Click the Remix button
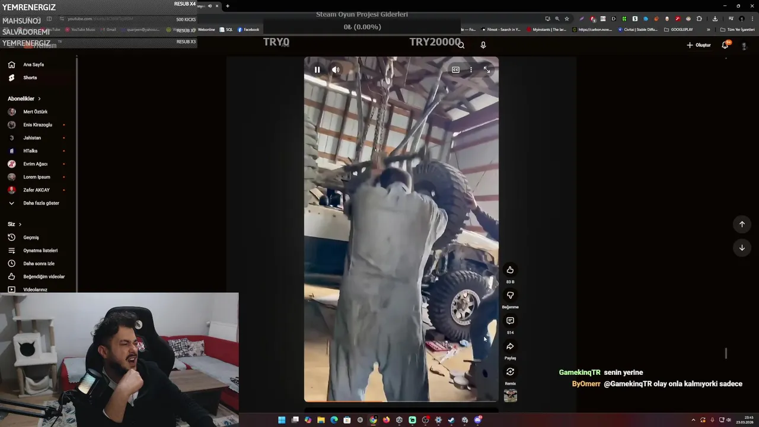 pos(510,372)
